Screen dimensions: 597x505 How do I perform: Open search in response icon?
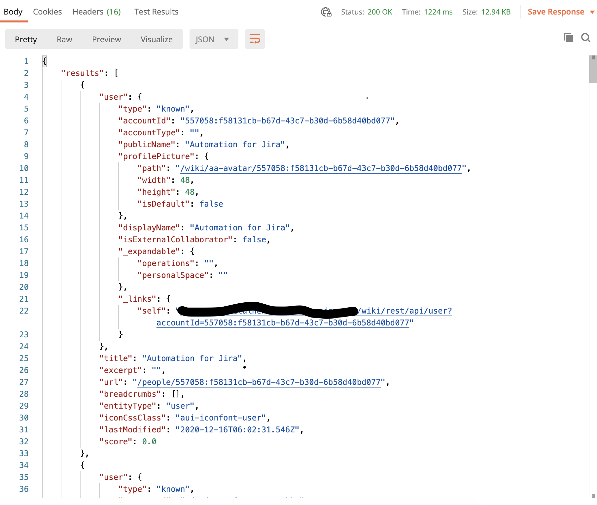pos(586,38)
